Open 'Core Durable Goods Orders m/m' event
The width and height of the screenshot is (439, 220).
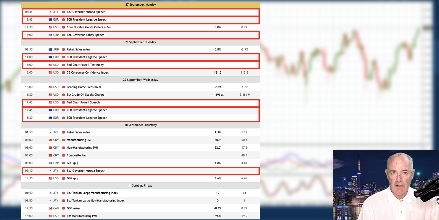click(x=88, y=27)
